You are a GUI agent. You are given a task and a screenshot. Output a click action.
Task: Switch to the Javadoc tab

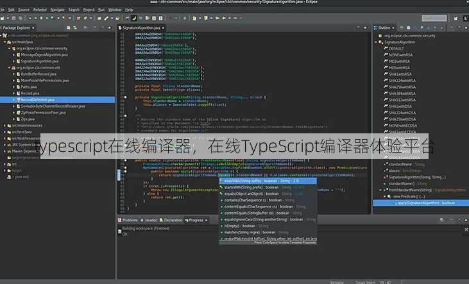click(149, 221)
